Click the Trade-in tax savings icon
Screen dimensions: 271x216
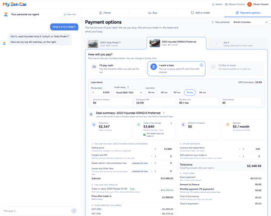click(x=138, y=124)
